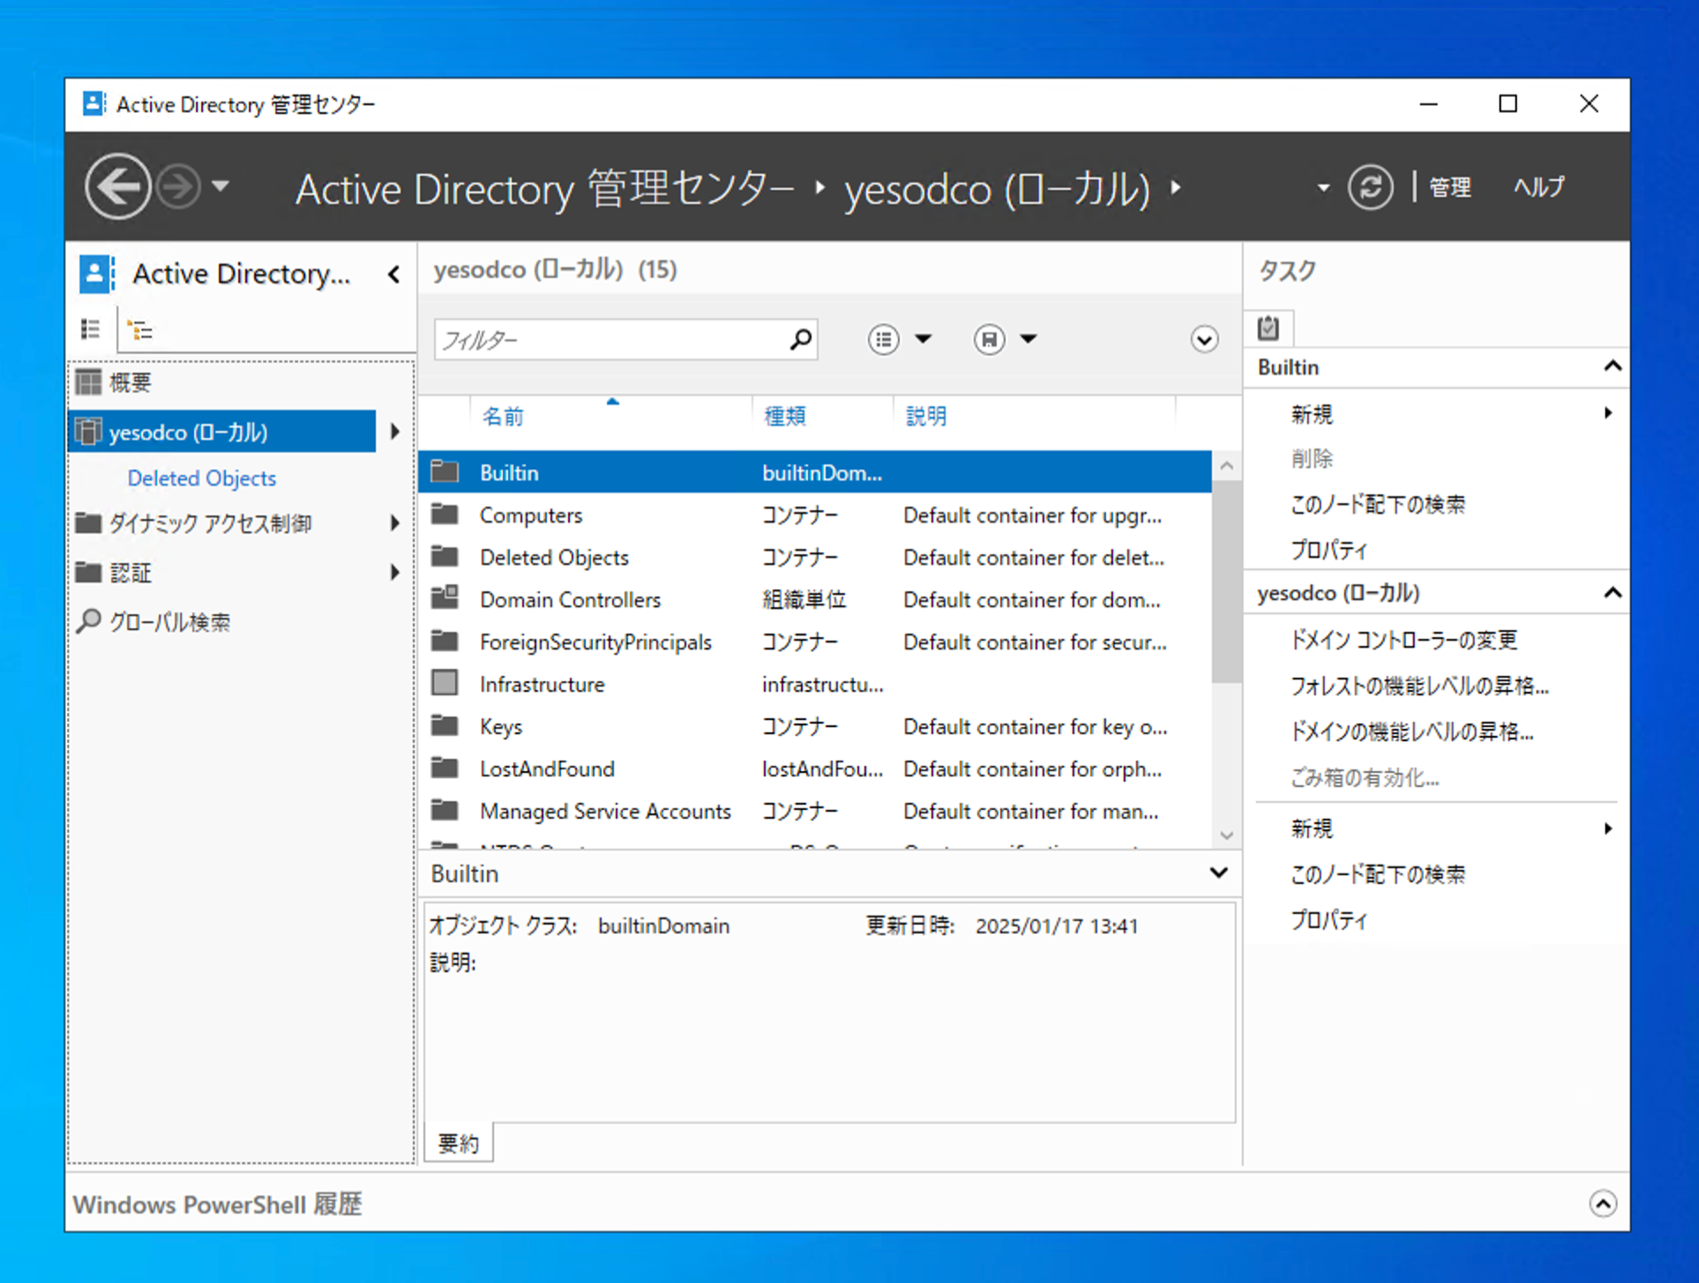The width and height of the screenshot is (1699, 1283).
Task: Select the LostAndFound row
Action: click(814, 769)
